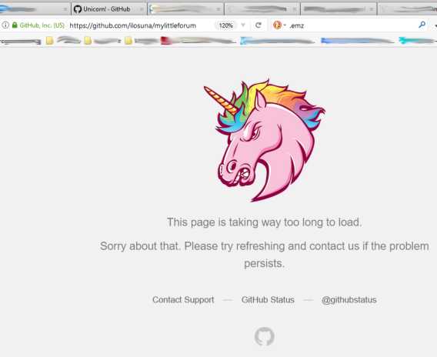The image size is (437, 357).
Task: Expand the address bar history dropdown arrow
Action: coord(243,25)
